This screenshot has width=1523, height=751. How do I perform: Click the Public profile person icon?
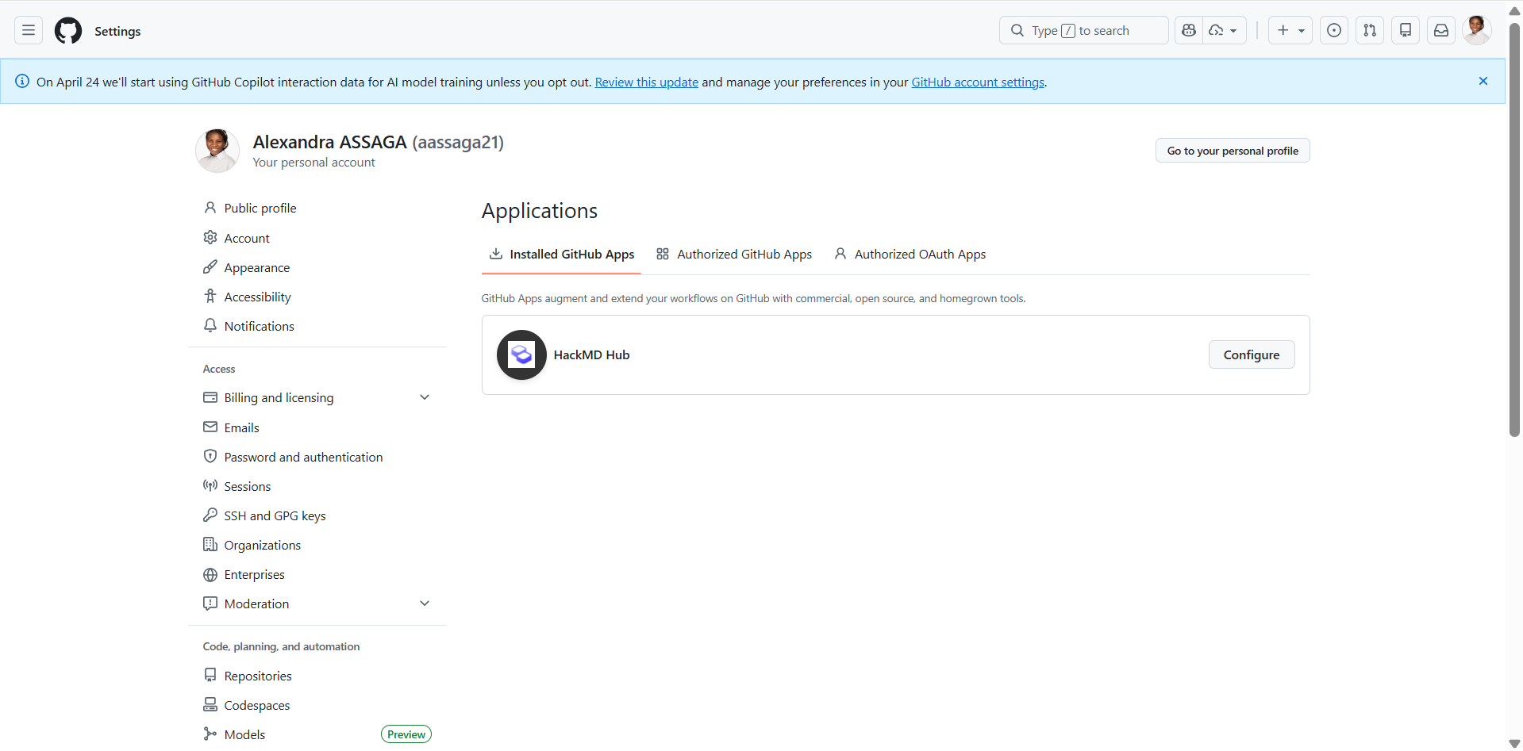pos(210,208)
